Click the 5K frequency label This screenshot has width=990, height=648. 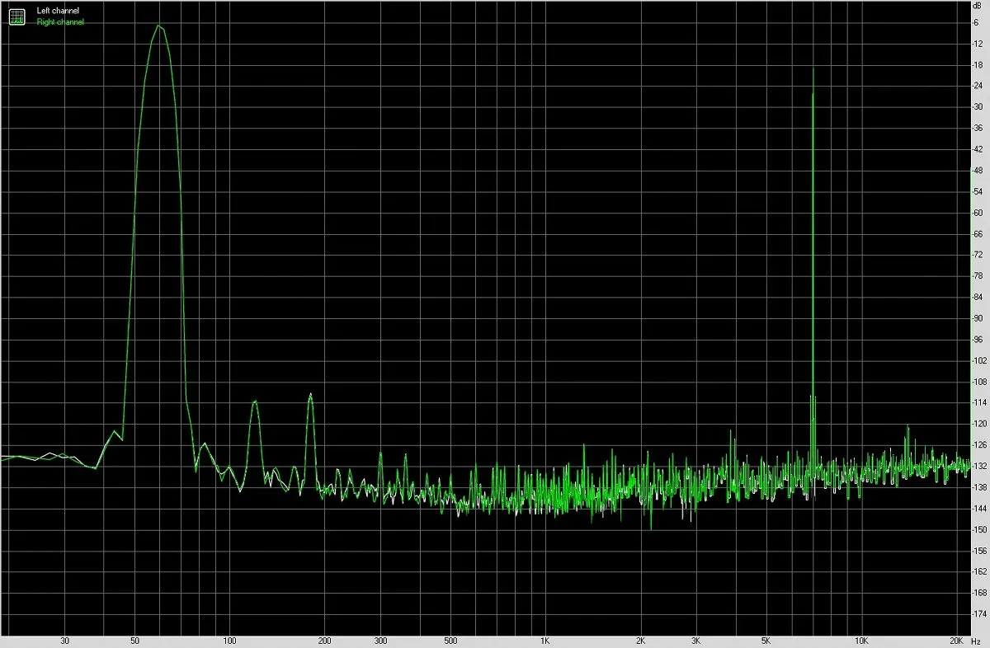pyautogui.click(x=766, y=641)
